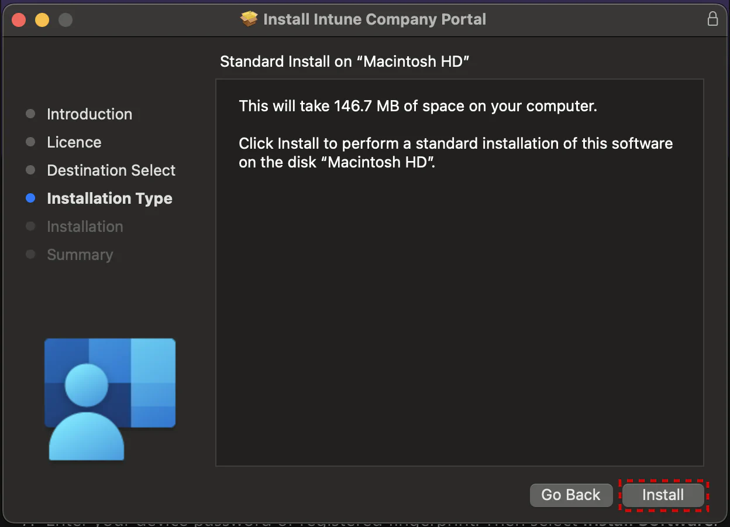Viewport: 730px width, 527px height.
Task: Click the 'Click Install to perform' instruction text
Action: [x=456, y=153]
